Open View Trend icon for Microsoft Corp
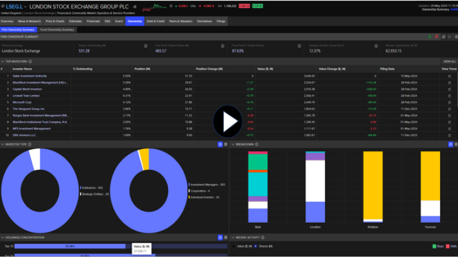This screenshot has width=458, height=258. pyautogui.click(x=449, y=102)
